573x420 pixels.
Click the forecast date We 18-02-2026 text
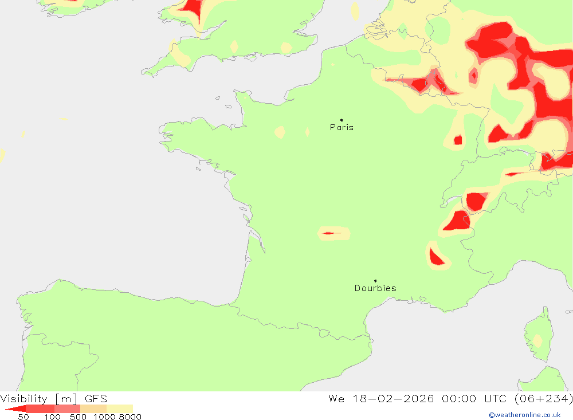point(381,398)
